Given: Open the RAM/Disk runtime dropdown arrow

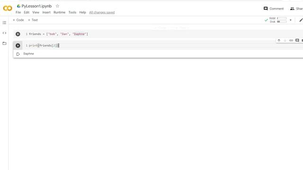Looking at the screenshot, I should (x=290, y=20).
